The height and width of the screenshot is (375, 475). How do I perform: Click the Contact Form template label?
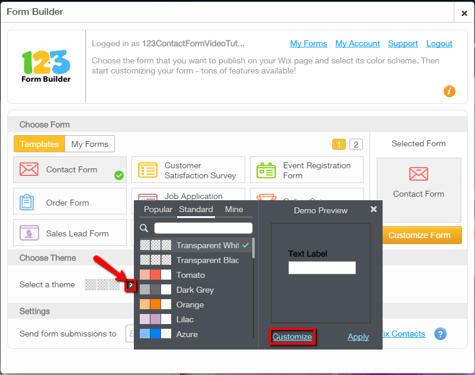tap(72, 169)
